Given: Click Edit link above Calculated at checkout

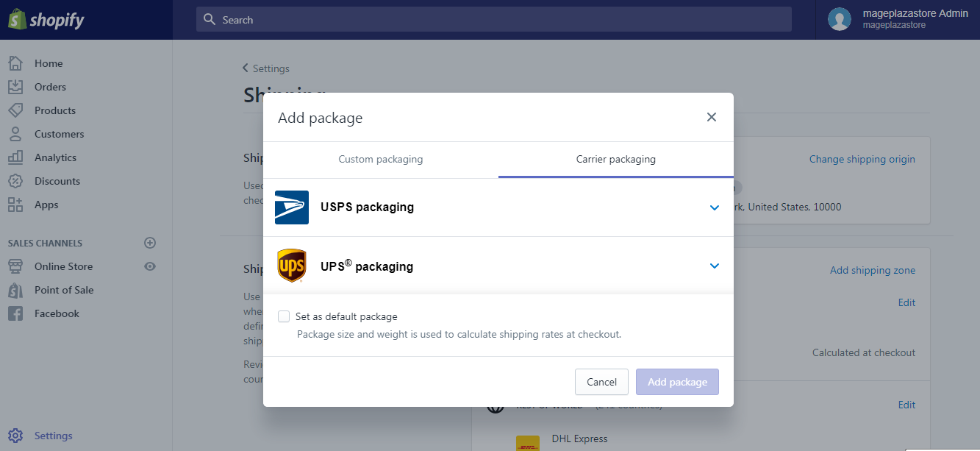Looking at the screenshot, I should tap(906, 302).
